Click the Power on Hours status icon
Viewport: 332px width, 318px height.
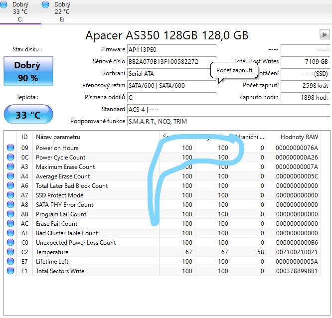10,148
